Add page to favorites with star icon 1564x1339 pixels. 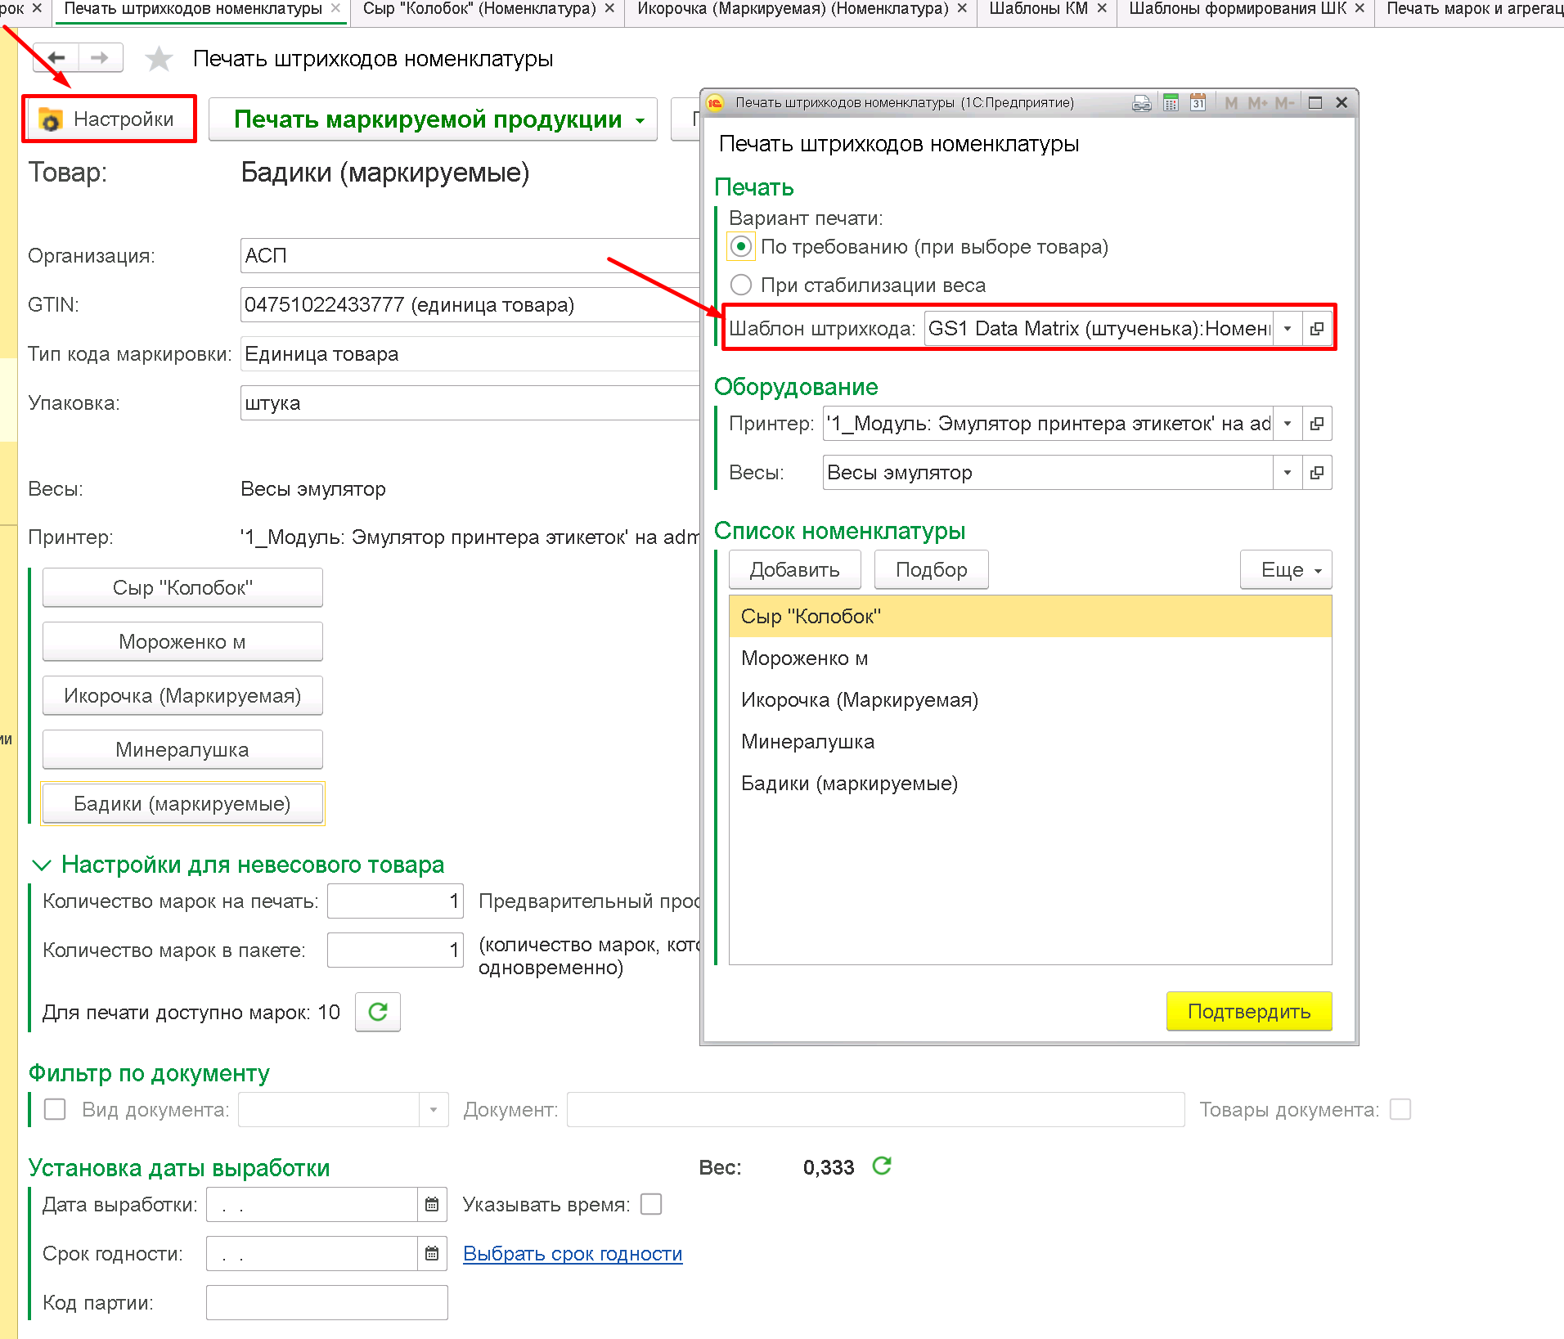click(159, 59)
